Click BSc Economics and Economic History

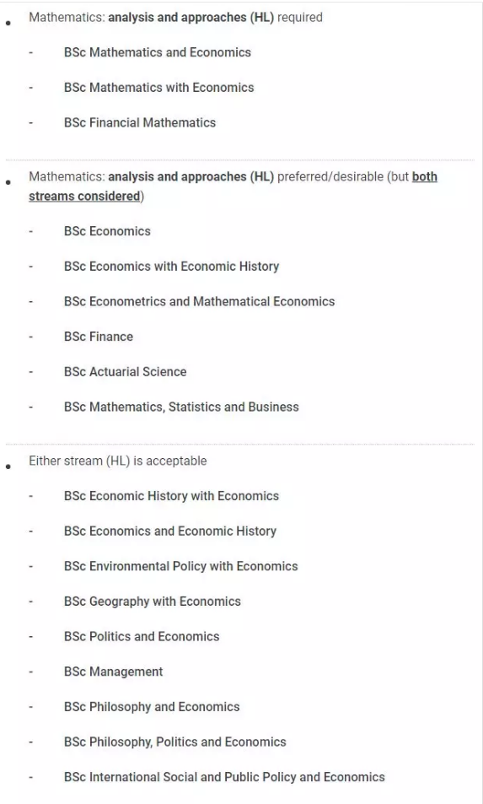pyautogui.click(x=170, y=532)
